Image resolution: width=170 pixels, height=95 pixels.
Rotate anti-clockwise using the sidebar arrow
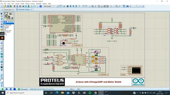click(x=2, y=78)
